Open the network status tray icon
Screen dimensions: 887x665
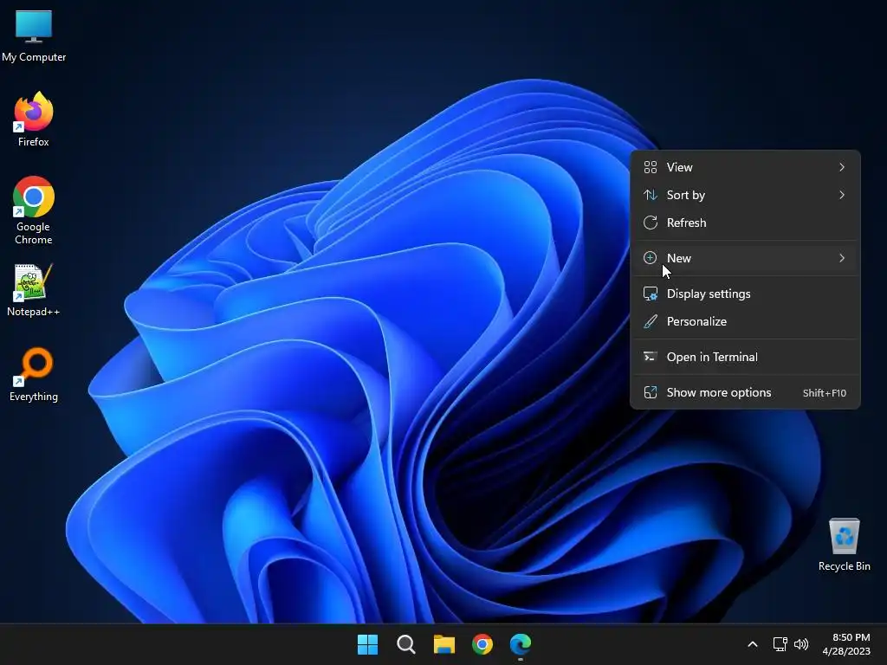780,644
